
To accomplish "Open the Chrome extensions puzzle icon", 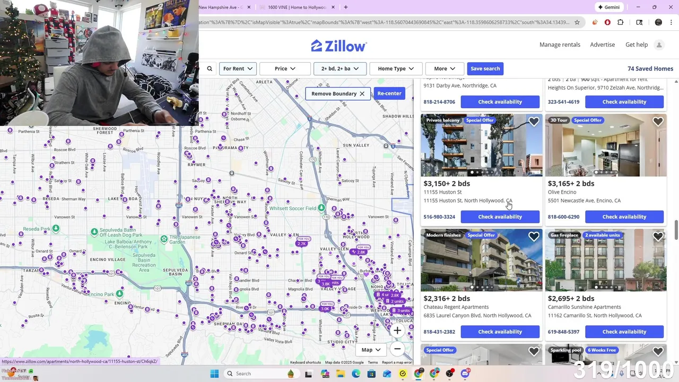I will tap(620, 22).
